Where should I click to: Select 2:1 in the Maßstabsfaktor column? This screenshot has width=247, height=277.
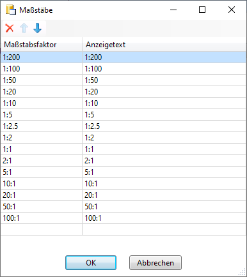(x=42, y=161)
